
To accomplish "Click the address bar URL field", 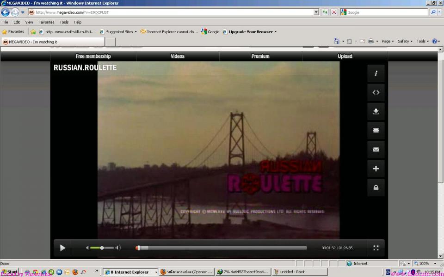I will click(x=171, y=12).
